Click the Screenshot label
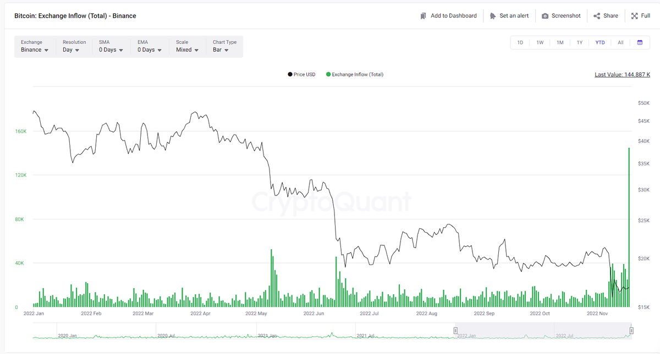 click(566, 16)
